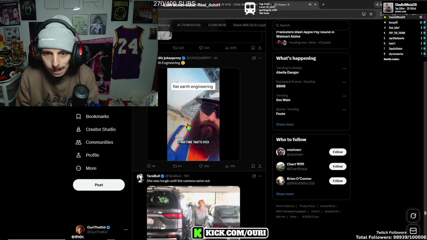
Task: Open the Foote sports trend
Action: click(x=281, y=114)
